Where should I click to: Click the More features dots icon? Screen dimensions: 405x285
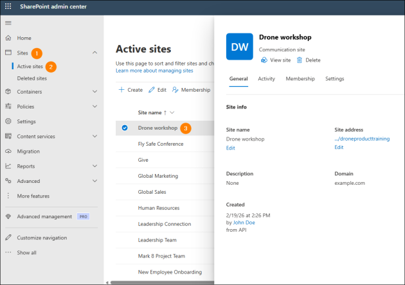pos(8,196)
